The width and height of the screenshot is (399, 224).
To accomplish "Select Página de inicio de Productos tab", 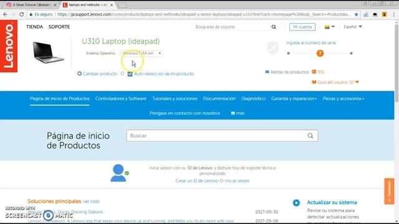I will click(60, 98).
